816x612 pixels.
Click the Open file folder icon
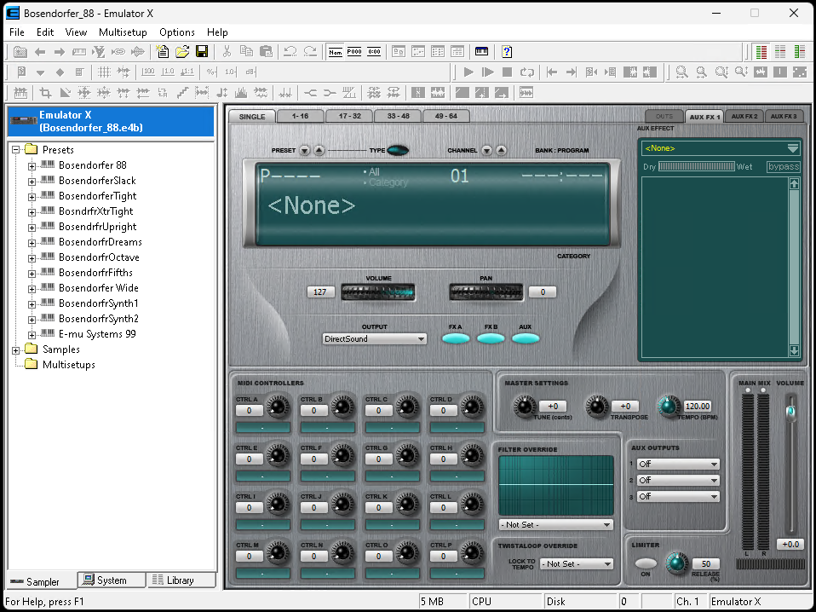click(182, 52)
